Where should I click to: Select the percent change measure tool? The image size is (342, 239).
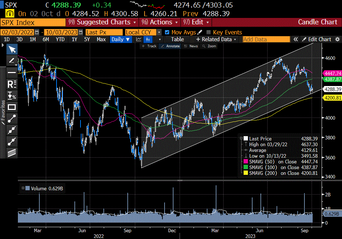12,96
